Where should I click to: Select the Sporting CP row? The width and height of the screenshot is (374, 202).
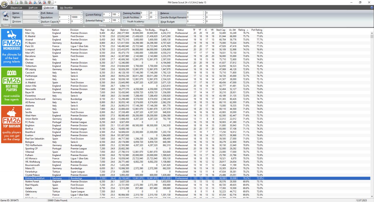144,149
